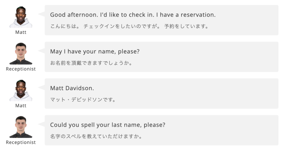Click the English text "Matt Davidson."
This screenshot has height=150, width=284.
coord(72,88)
